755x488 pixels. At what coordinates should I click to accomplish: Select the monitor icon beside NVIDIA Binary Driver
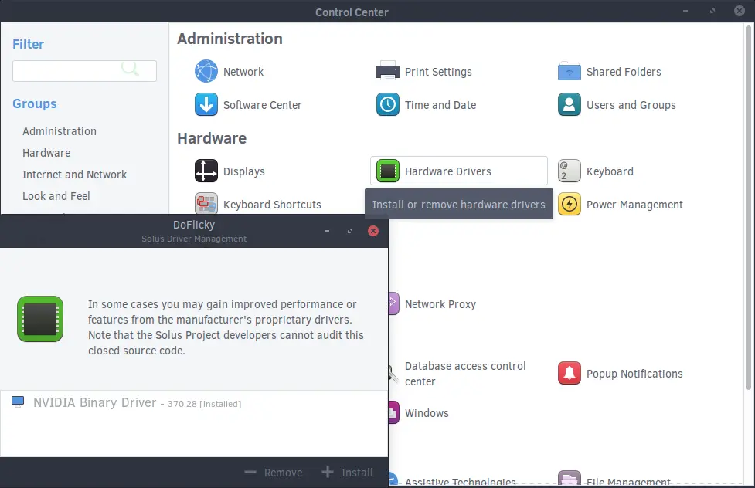tap(18, 402)
